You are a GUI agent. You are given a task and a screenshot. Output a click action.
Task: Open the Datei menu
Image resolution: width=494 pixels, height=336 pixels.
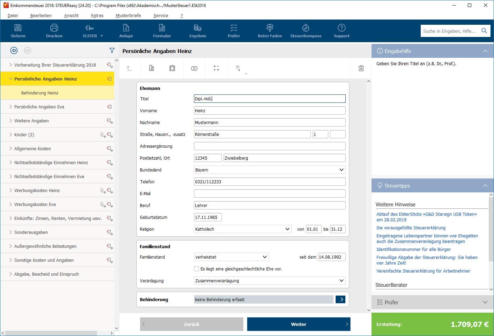click(13, 15)
